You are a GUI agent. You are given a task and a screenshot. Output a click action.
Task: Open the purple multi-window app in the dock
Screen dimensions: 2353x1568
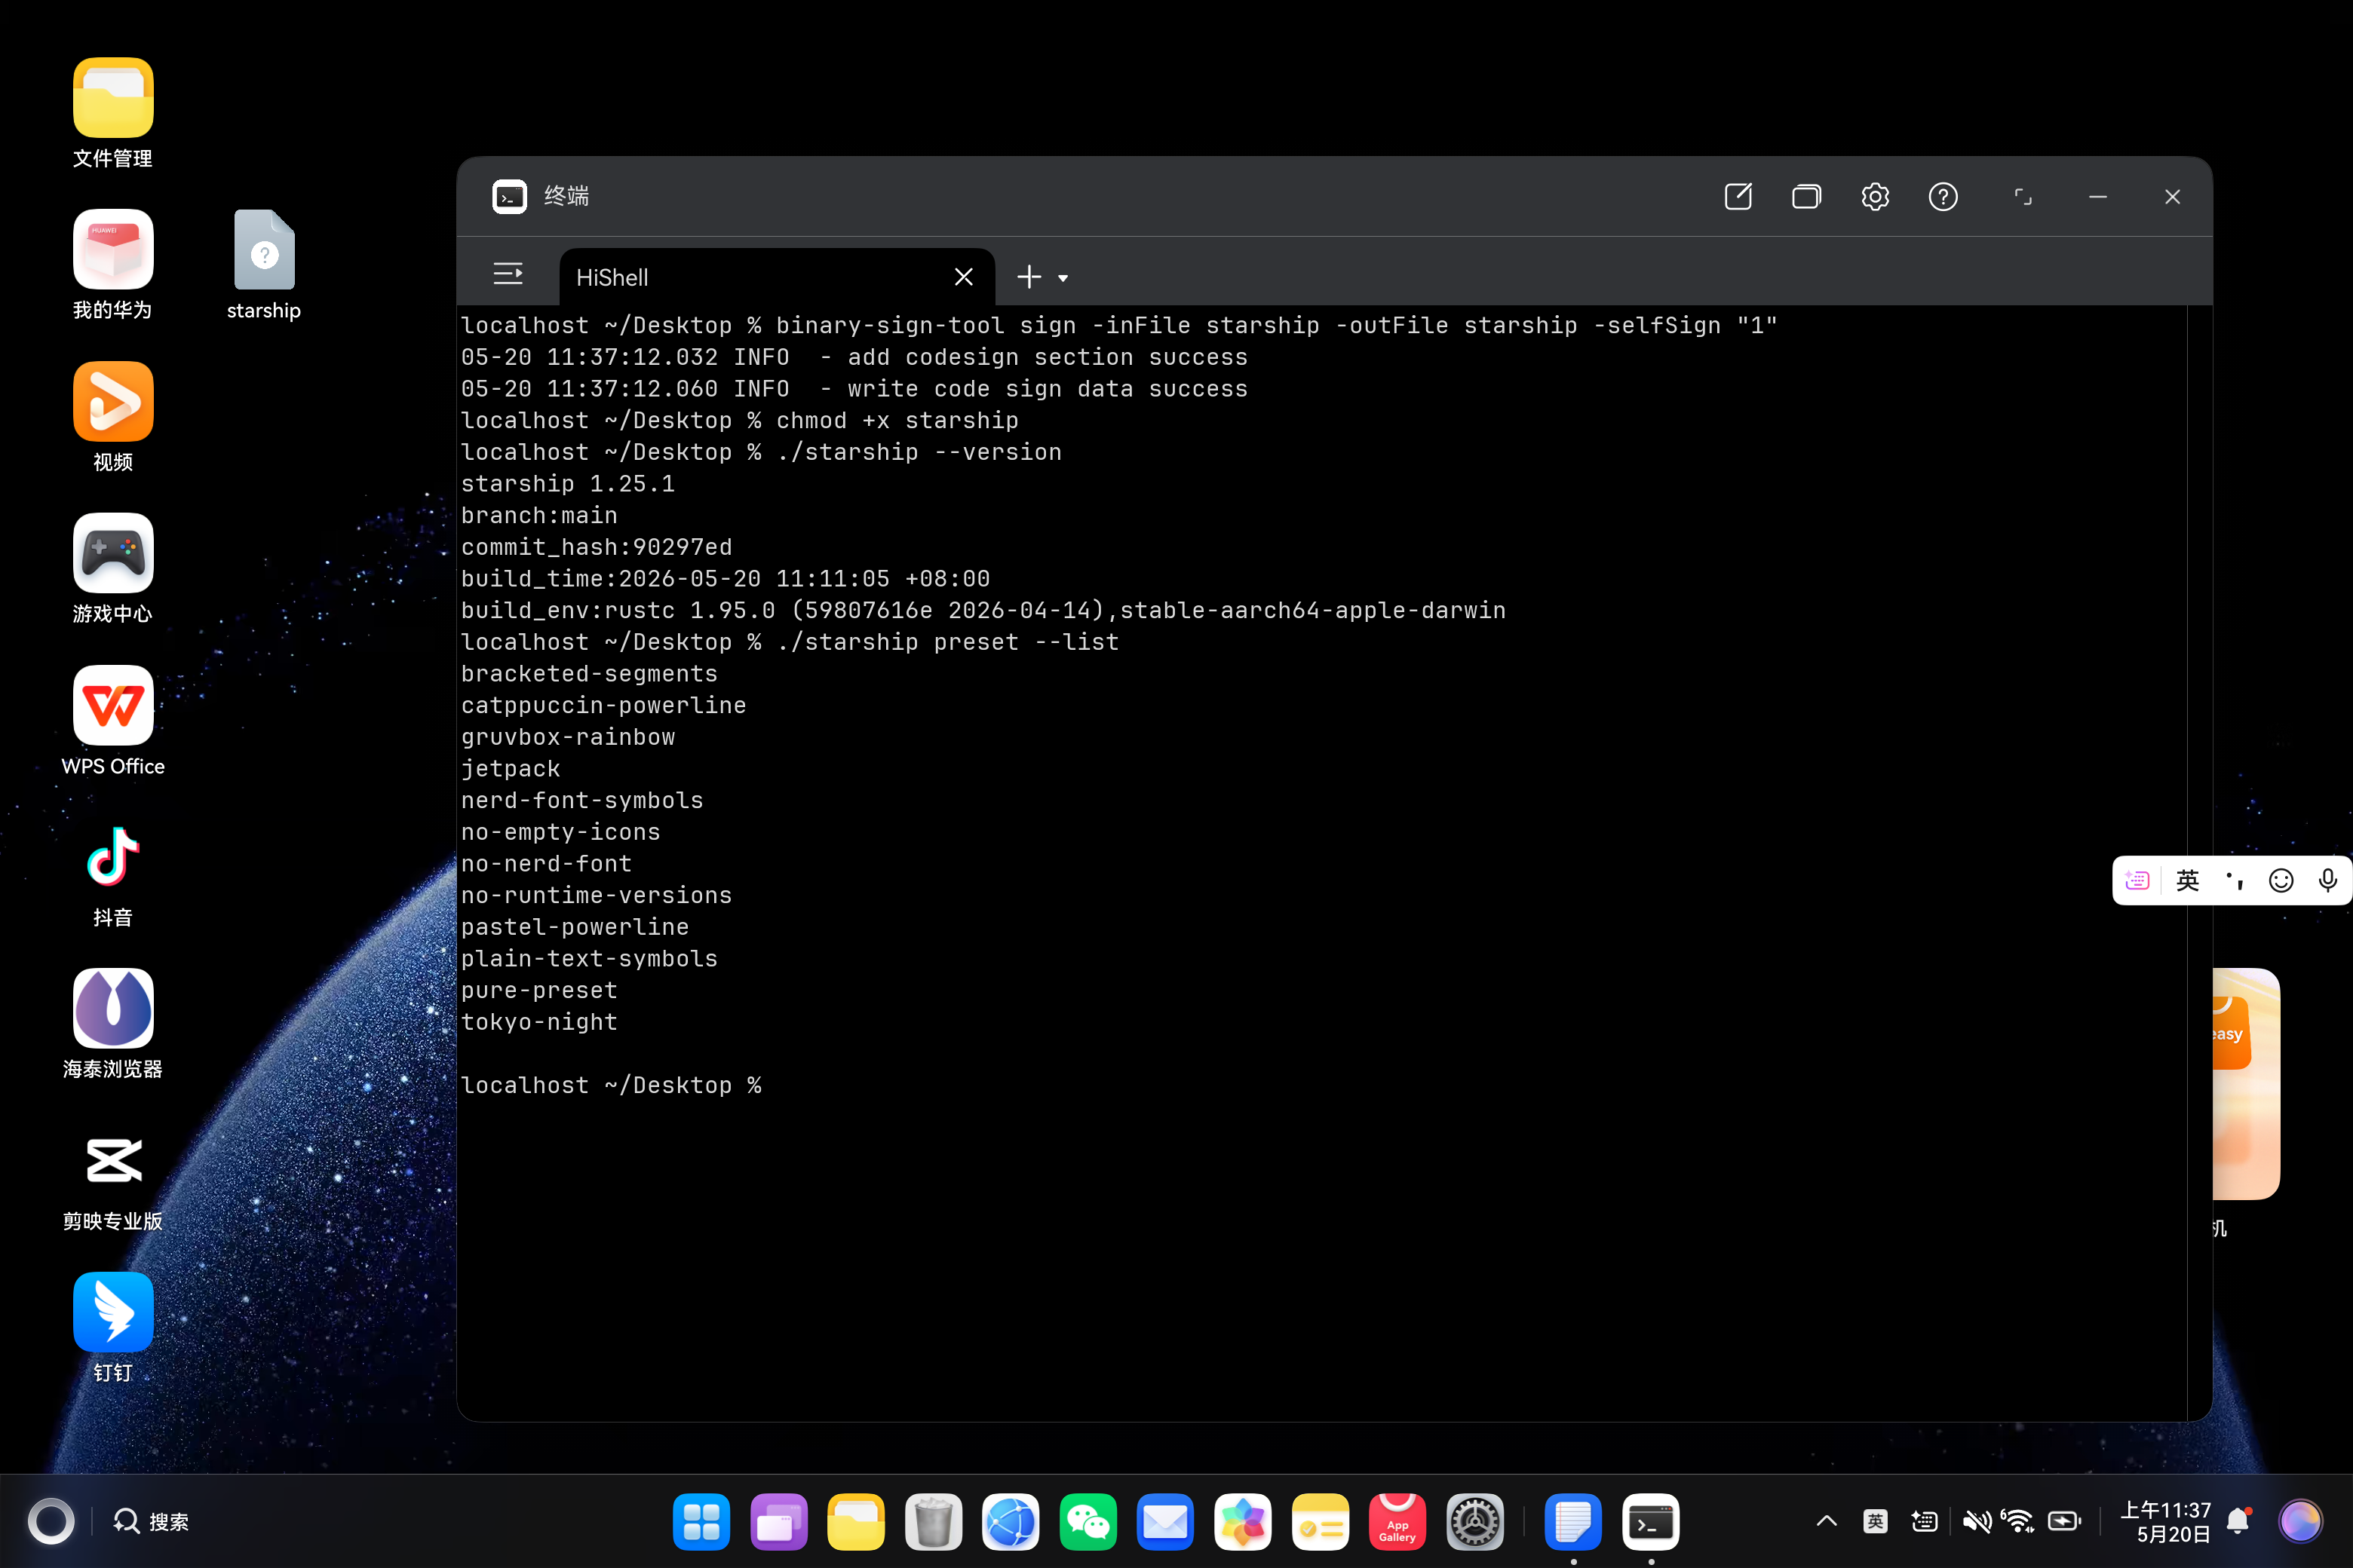778,1522
